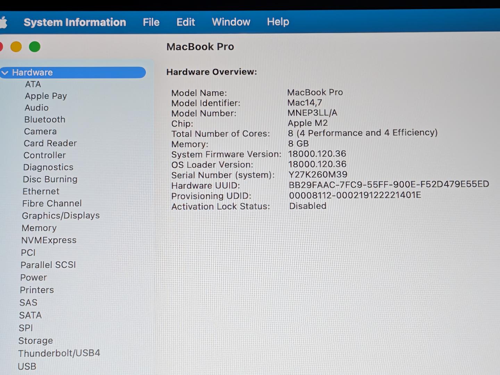Viewport: 500px width, 375px height.
Task: Select Bluetooth in the sidebar
Action: pyautogui.click(x=45, y=119)
